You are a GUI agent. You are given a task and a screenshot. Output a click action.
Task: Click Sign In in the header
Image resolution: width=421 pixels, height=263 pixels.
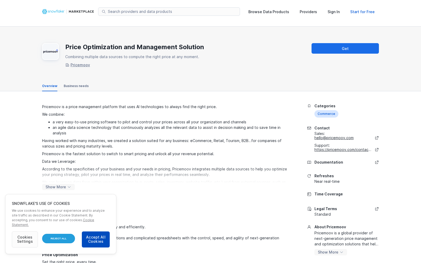coord(334,12)
